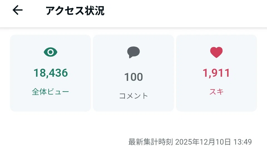This screenshot has height=149, width=267.
Task: Tap the red heart icon
Action: click(x=216, y=52)
